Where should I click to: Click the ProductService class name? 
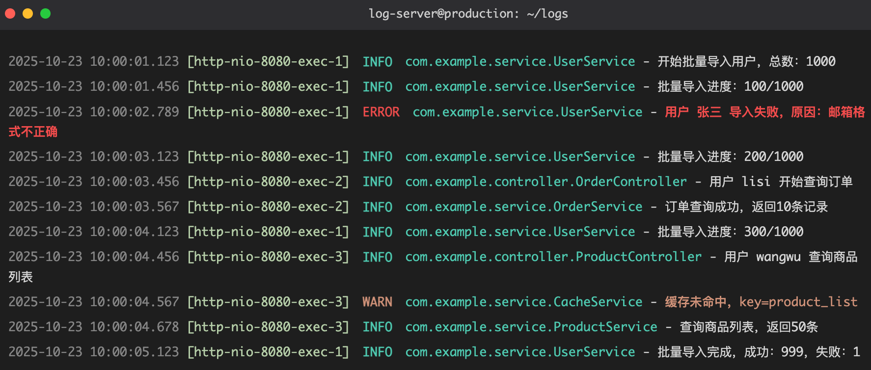[x=605, y=327]
